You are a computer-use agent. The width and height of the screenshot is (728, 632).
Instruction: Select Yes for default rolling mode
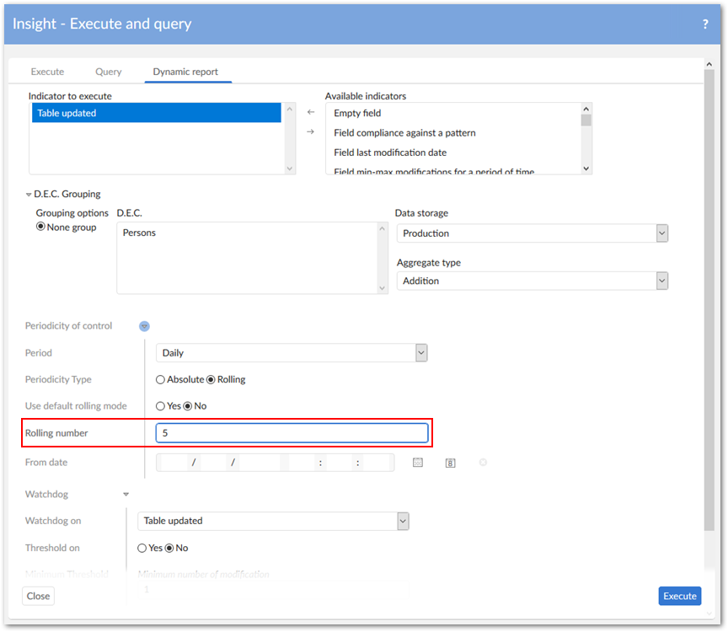[161, 406]
